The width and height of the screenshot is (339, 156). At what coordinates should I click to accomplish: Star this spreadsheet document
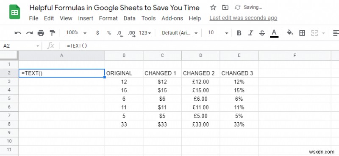pos(213,8)
